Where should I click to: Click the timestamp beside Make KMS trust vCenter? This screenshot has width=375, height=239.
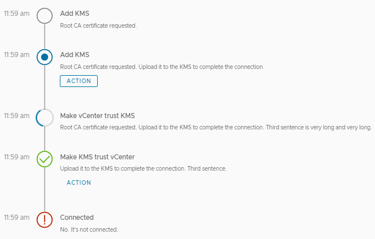[16, 157]
